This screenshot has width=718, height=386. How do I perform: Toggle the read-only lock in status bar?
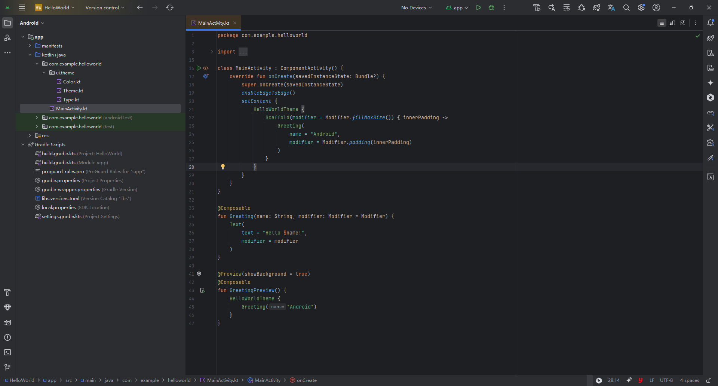709,380
